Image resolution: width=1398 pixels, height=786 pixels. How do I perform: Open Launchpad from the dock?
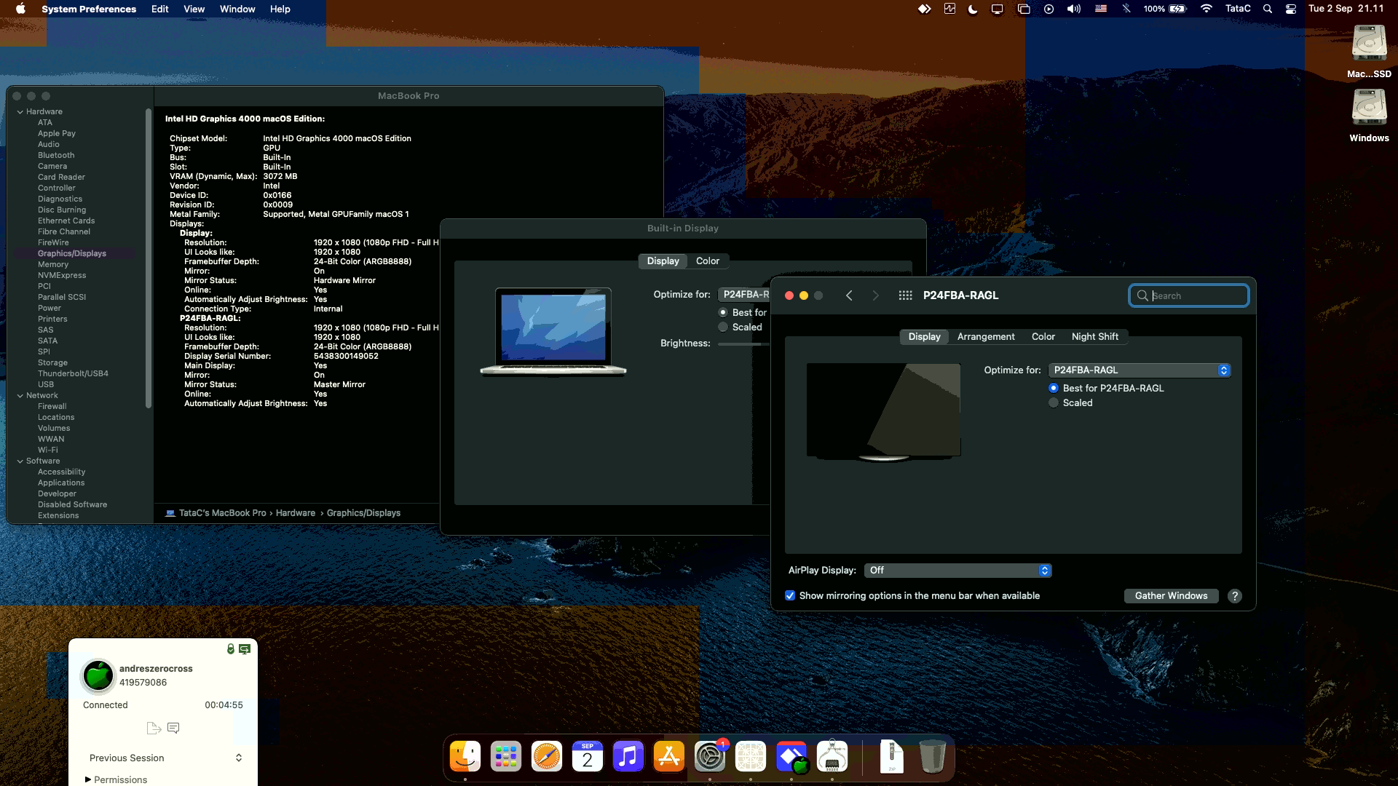505,757
